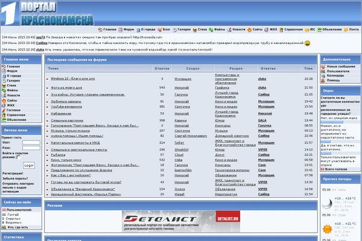Click the Помощь icon in right panel
The image size is (362, 241).
[x=323, y=81]
